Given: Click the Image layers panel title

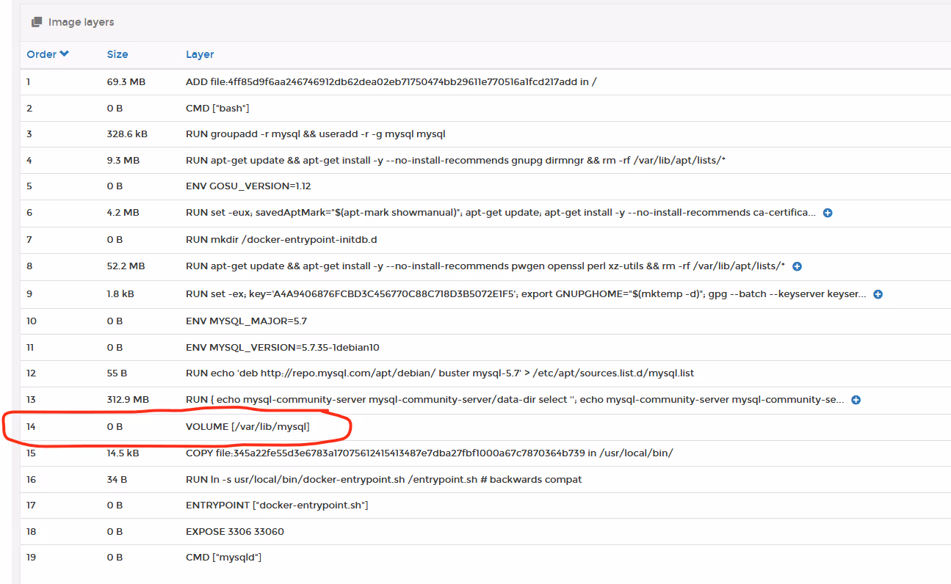Looking at the screenshot, I should pos(81,22).
